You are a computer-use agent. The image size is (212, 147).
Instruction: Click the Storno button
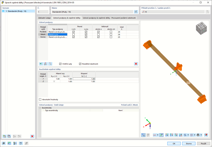189,143
